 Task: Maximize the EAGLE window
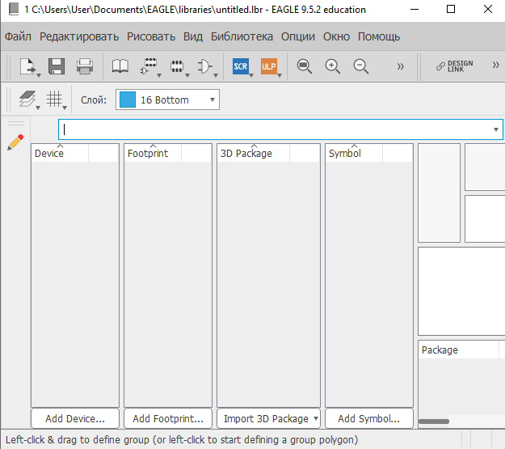tap(451, 9)
